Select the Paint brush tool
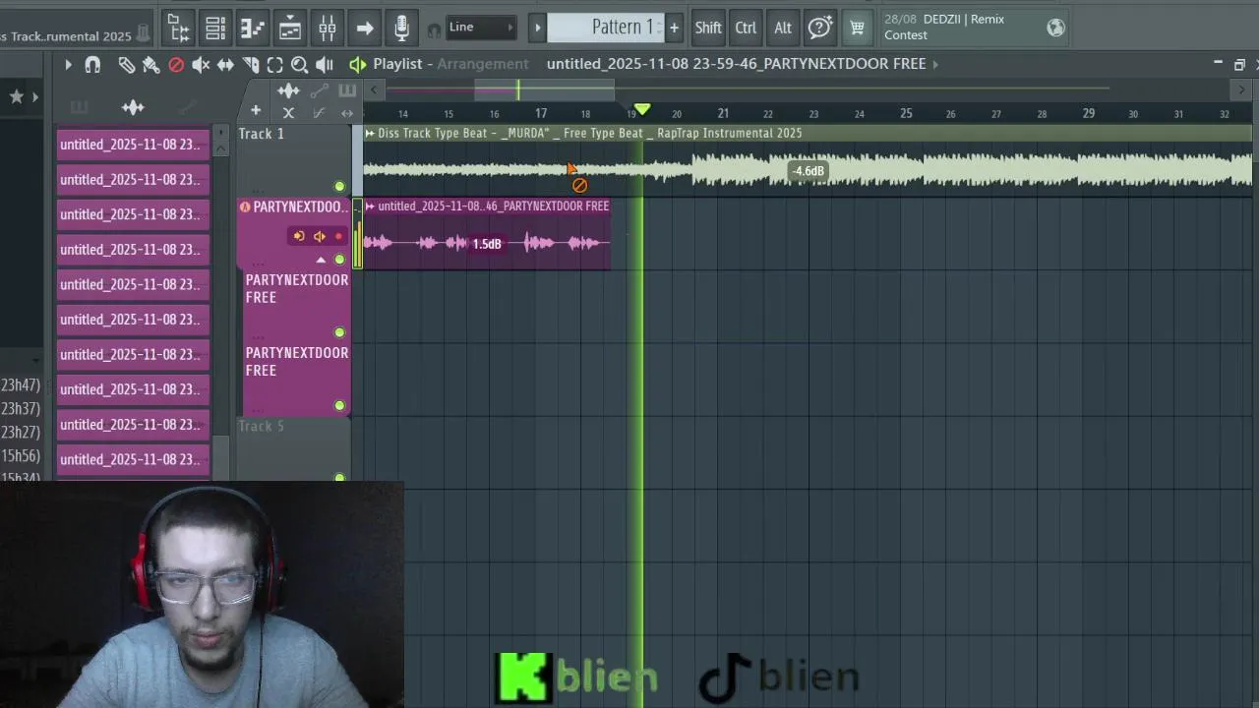This screenshot has width=1259, height=708. pyautogui.click(x=150, y=65)
